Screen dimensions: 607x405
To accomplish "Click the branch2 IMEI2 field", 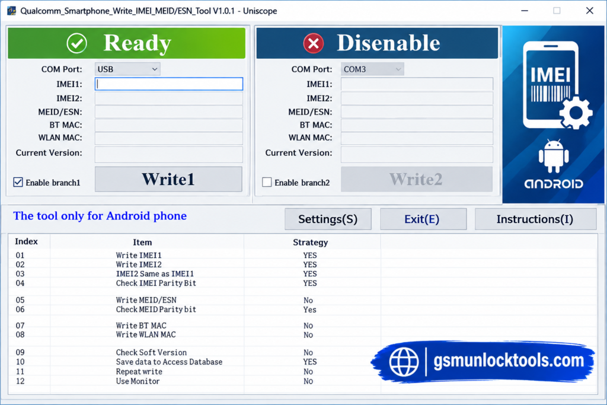I will [x=417, y=98].
